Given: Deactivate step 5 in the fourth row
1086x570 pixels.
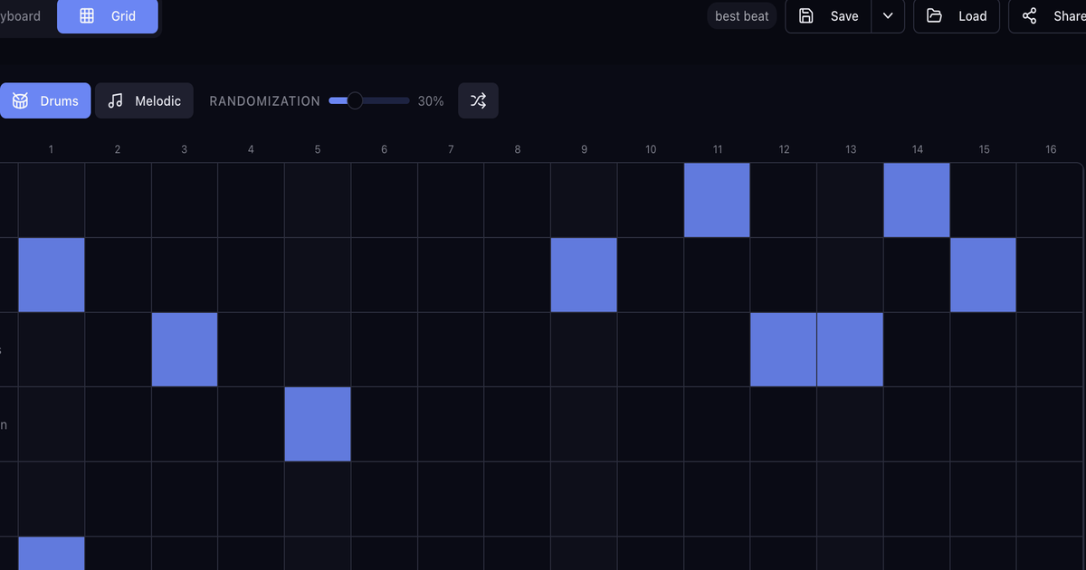Looking at the screenshot, I should (x=318, y=424).
